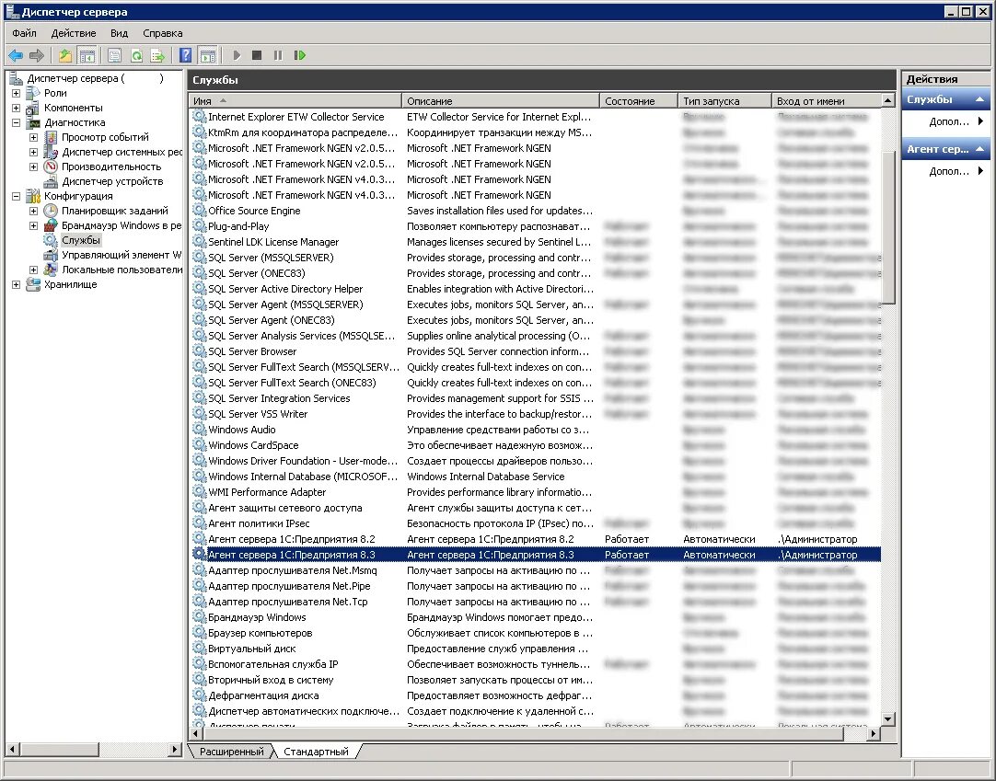Click the Состояние column header
Screen dimensions: 996x781
point(639,101)
